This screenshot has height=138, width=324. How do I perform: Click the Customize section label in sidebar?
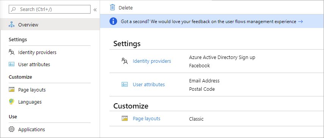point(20,77)
